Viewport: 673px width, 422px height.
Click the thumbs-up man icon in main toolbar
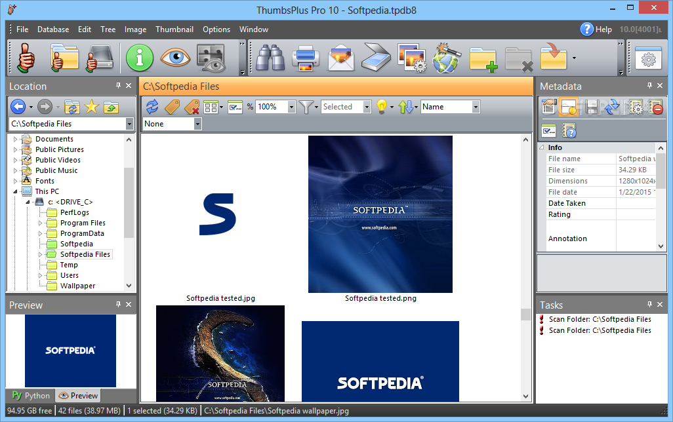26,58
